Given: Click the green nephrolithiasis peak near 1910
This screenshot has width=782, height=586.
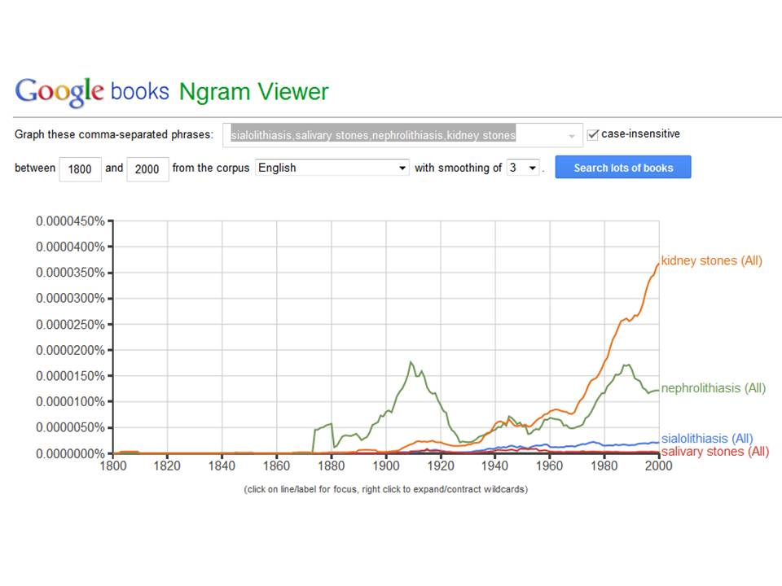Looking at the screenshot, I should pyautogui.click(x=411, y=362).
